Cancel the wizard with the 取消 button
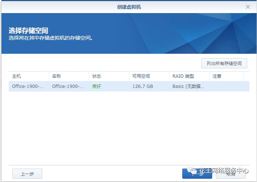This screenshot has width=257, height=182. pyautogui.click(x=231, y=174)
